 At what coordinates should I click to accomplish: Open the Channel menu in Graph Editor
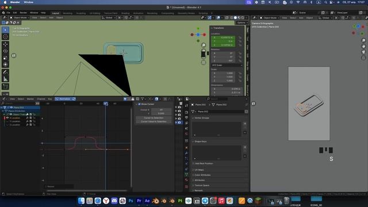pyautogui.click(x=41, y=99)
